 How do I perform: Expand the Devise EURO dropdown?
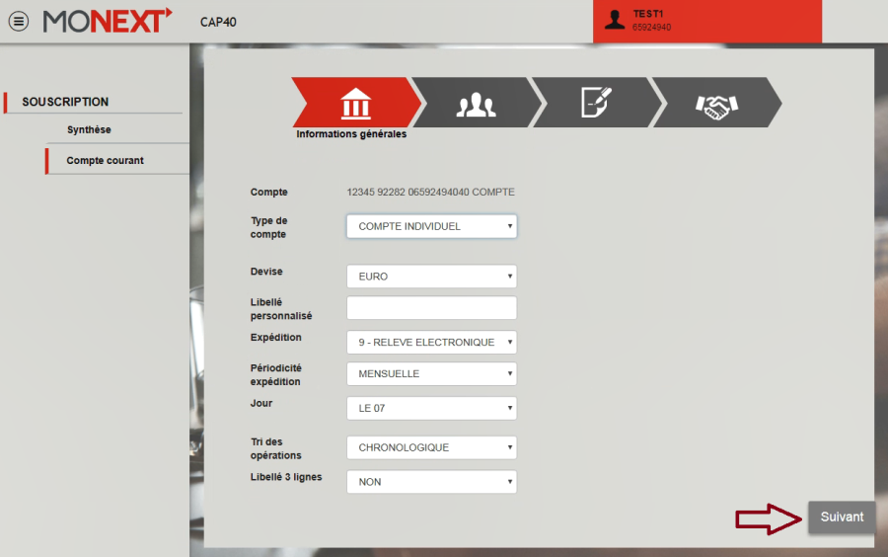pos(431,277)
